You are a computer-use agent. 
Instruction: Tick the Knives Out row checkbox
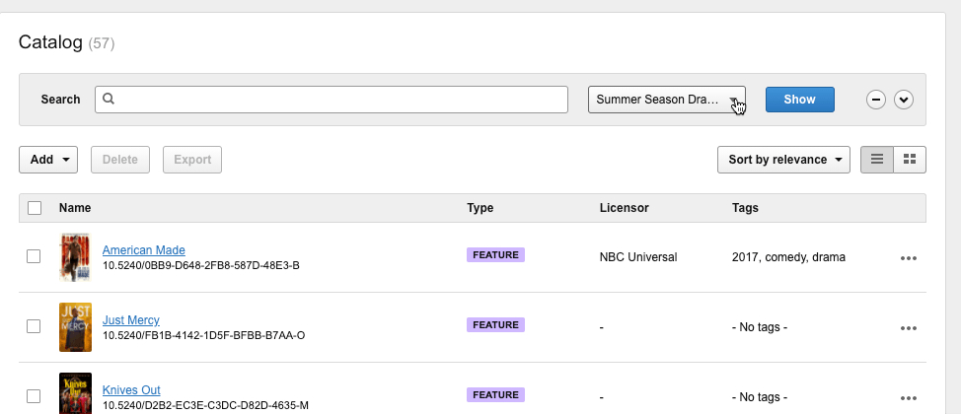(x=34, y=396)
